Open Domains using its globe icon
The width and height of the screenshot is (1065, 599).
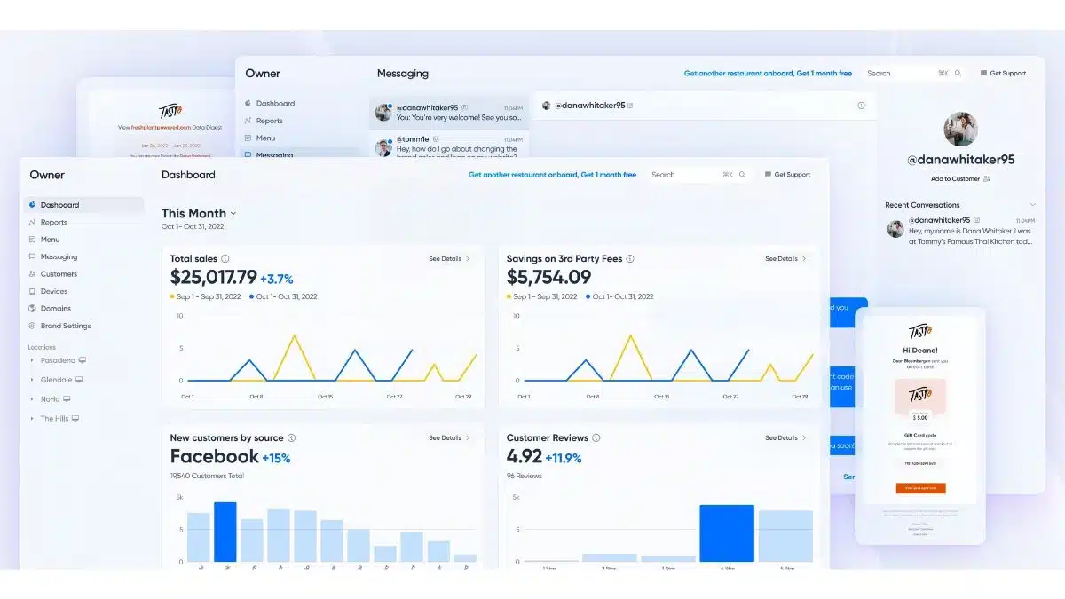(30, 308)
